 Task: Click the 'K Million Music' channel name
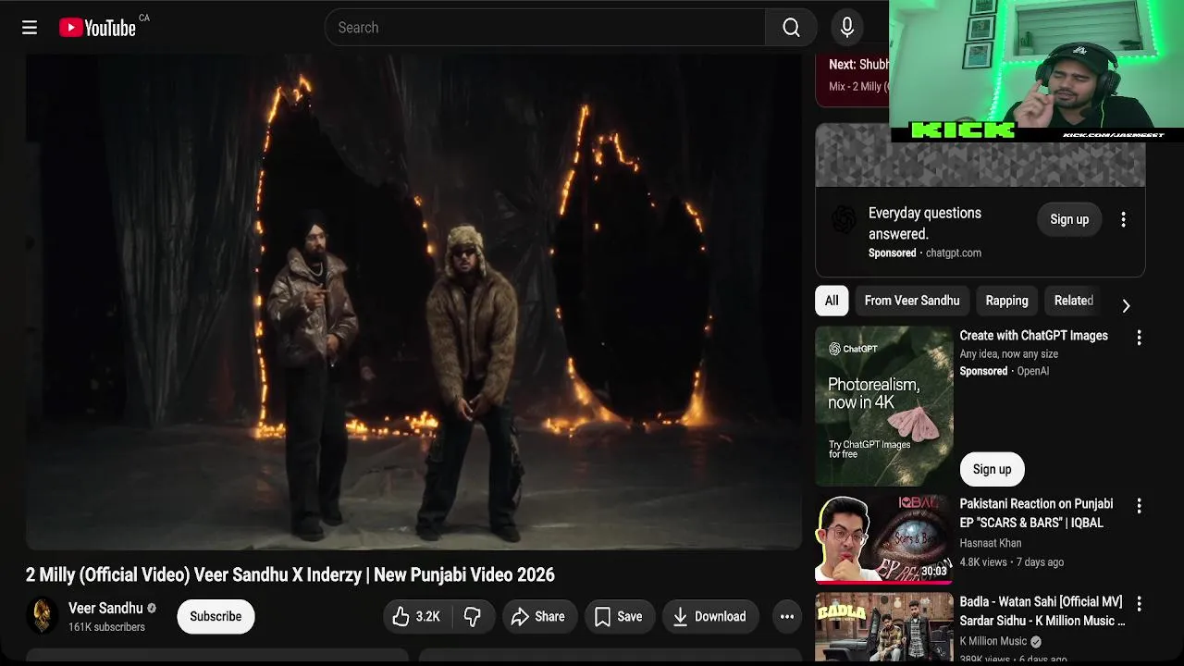(993, 641)
